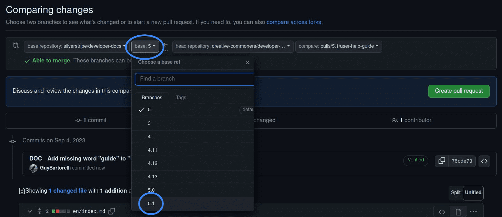The height and width of the screenshot is (217, 502).
Task: Browse repository at commit 78cde73 icon
Action: 484,161
